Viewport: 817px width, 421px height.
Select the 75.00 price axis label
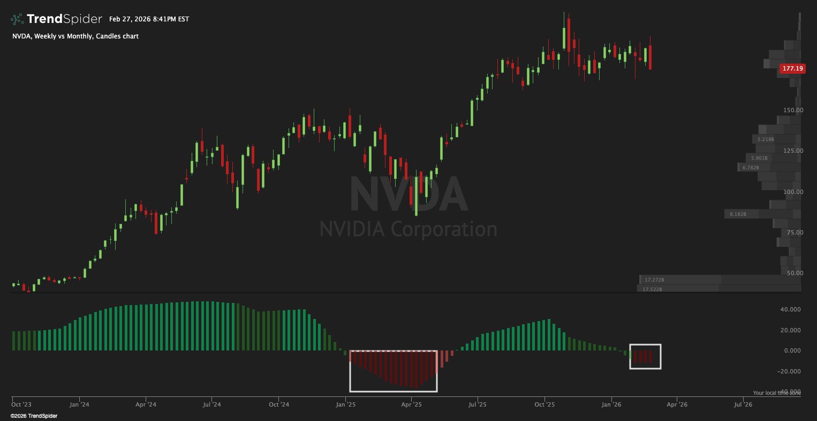(x=795, y=232)
